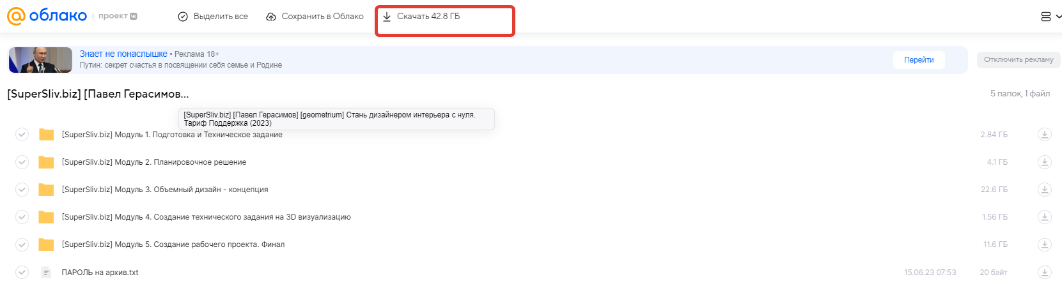Download ПАРОЛЬ на архив.txt via its row icon
1062x300 pixels.
pos(1044,273)
